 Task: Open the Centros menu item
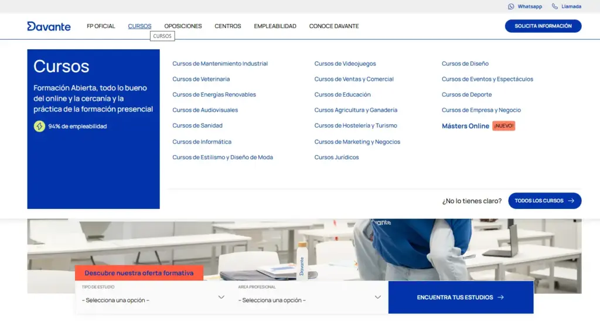point(228,26)
